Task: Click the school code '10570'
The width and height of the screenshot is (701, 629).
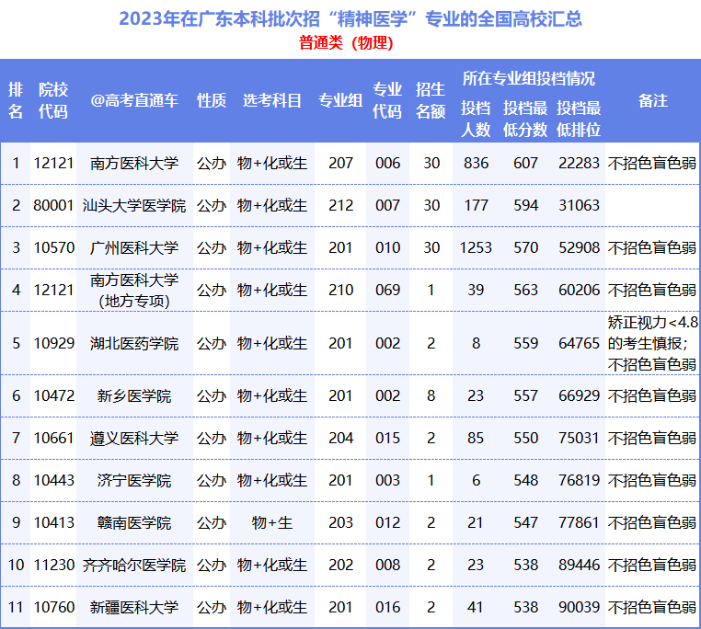Action: click(53, 247)
